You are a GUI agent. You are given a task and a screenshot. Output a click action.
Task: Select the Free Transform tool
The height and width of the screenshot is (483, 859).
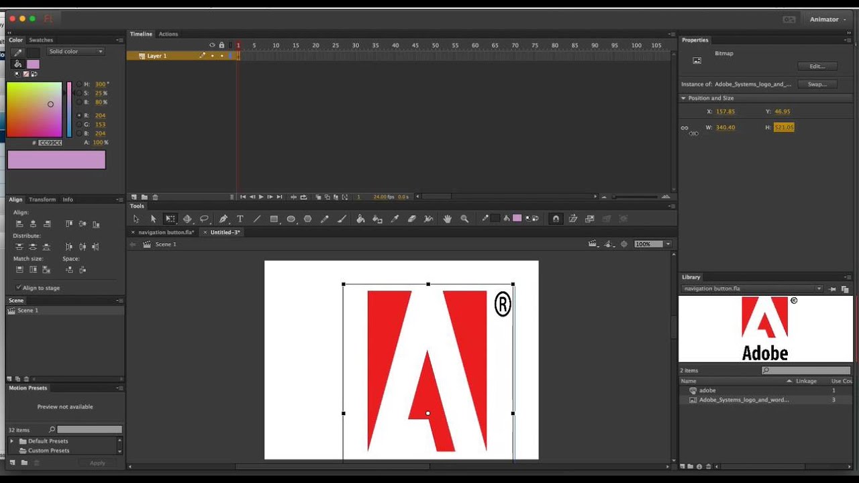coord(170,219)
